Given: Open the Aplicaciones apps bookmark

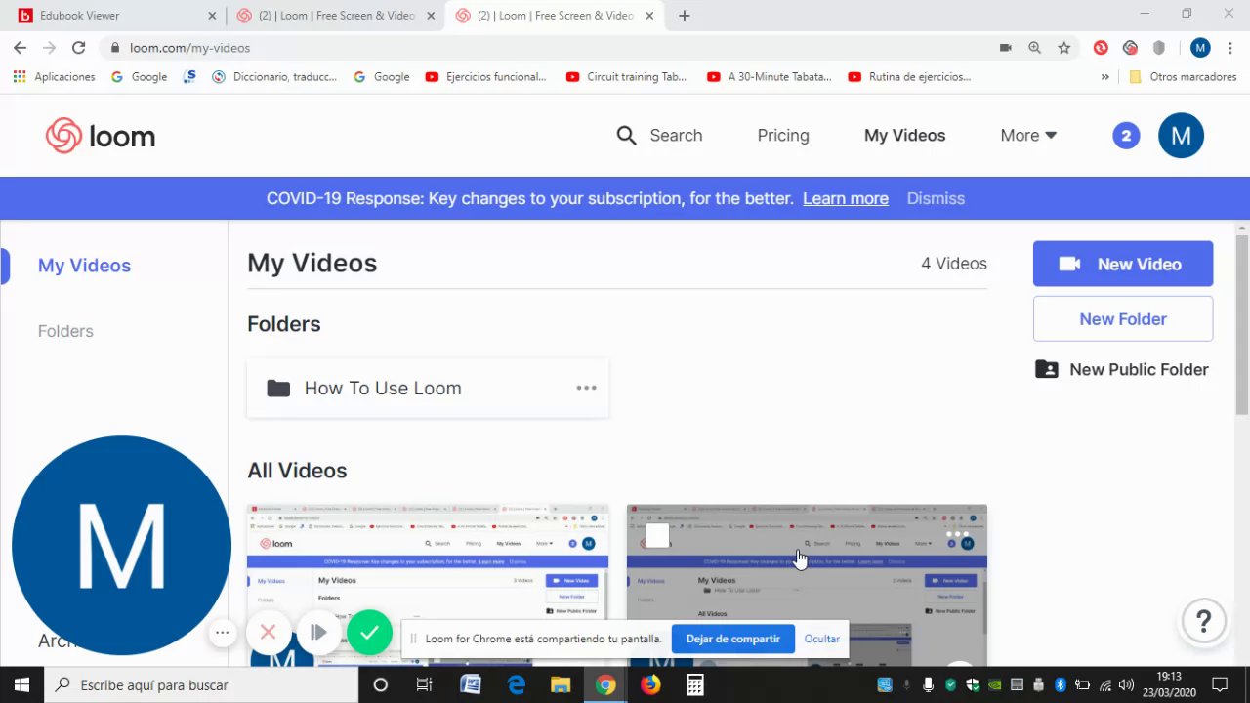Looking at the screenshot, I should [x=55, y=76].
